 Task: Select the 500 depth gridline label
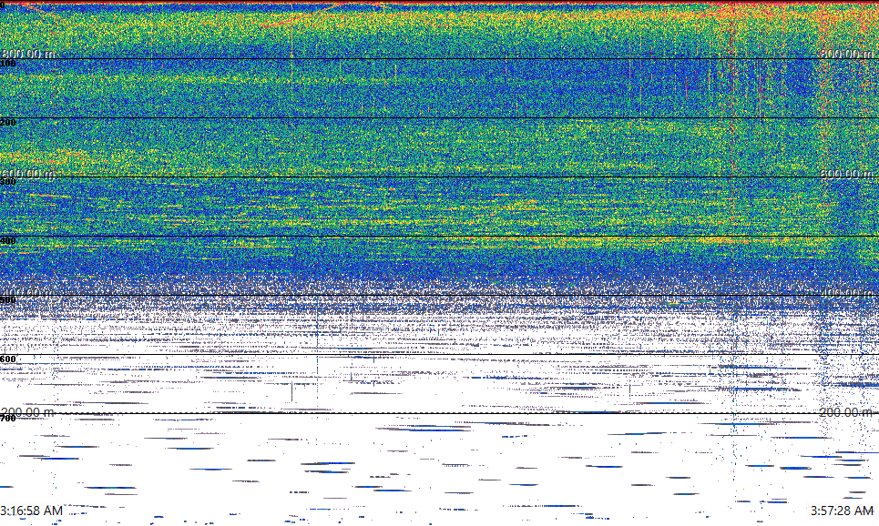[8, 300]
